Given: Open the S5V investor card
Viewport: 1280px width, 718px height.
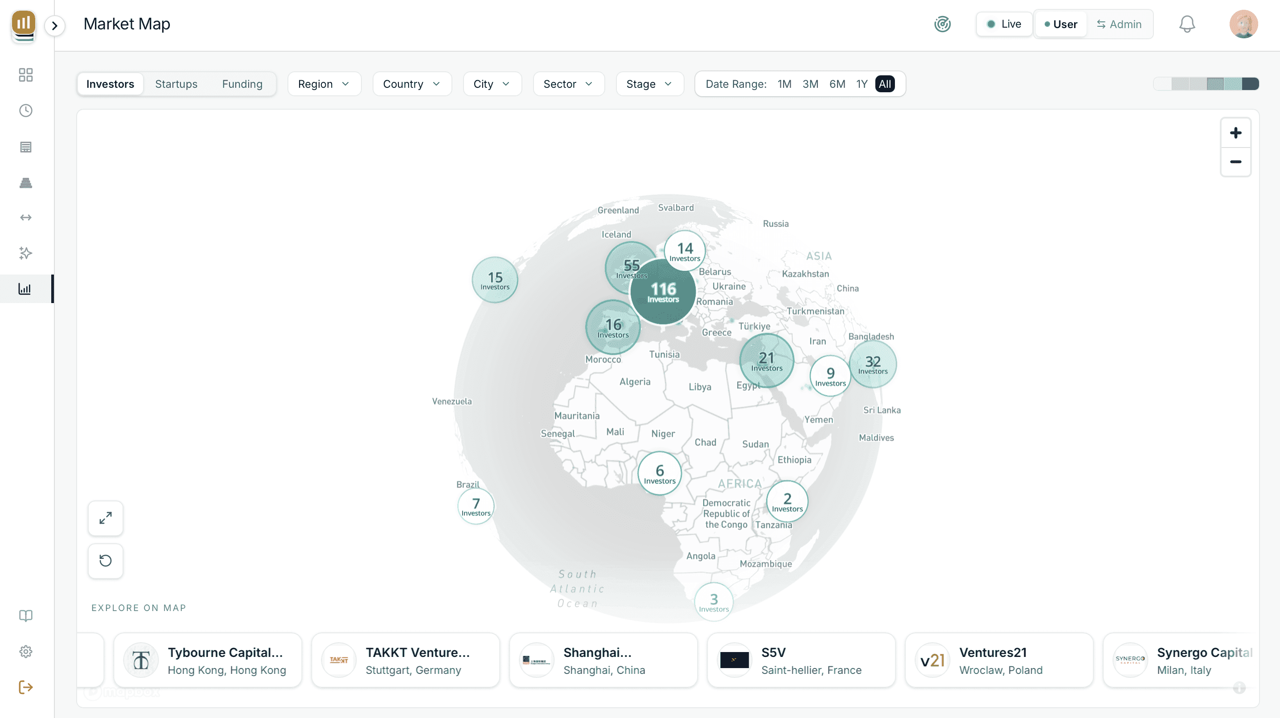Looking at the screenshot, I should pos(801,661).
